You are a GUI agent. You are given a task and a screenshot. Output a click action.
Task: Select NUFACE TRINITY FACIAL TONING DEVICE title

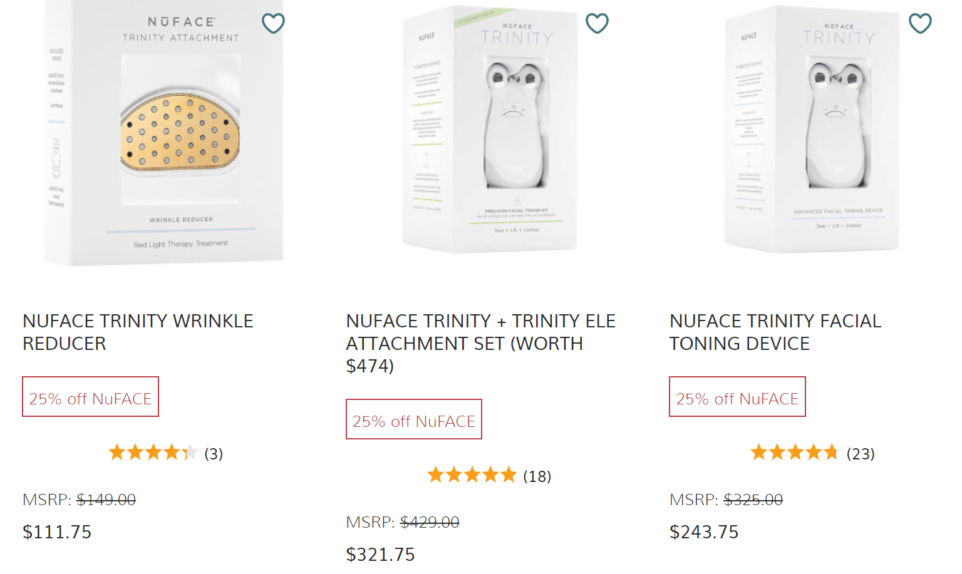click(775, 332)
